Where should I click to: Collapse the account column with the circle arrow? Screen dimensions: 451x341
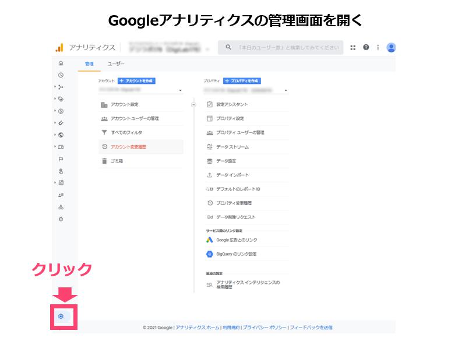193,104
